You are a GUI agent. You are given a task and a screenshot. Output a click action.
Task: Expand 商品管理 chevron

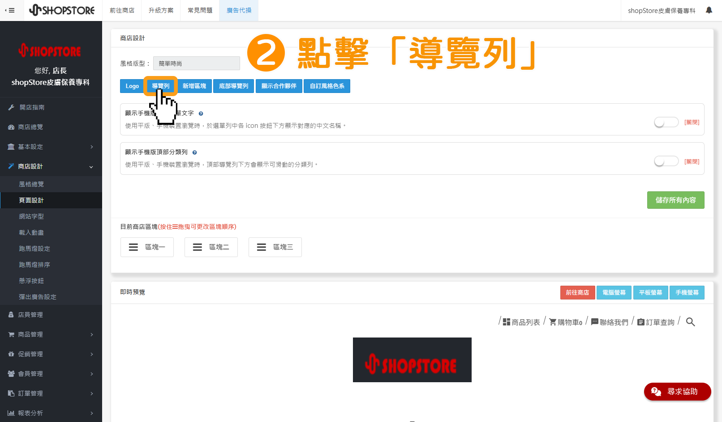92,334
